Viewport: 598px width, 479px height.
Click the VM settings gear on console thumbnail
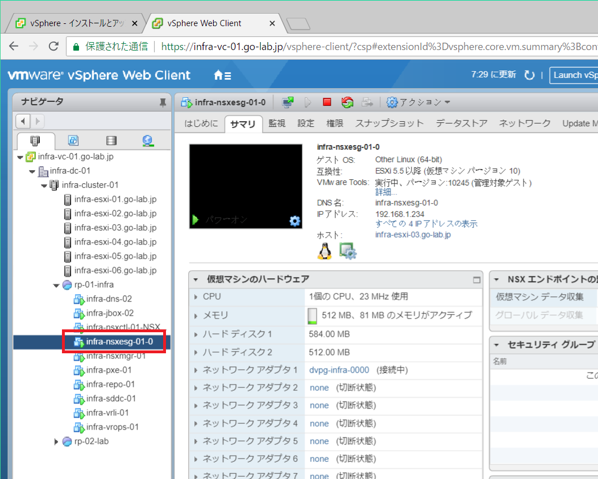click(x=295, y=221)
